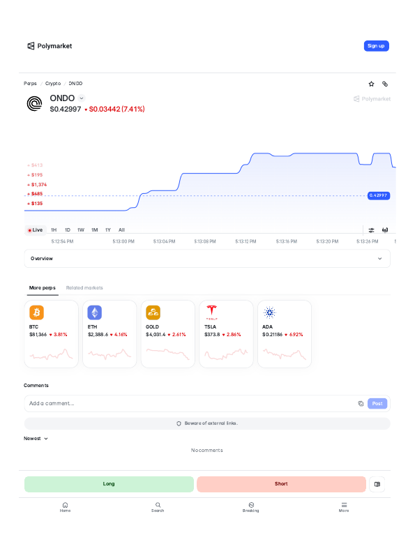
Task: Click ONDO breadcrumb item
Action: tap(75, 84)
